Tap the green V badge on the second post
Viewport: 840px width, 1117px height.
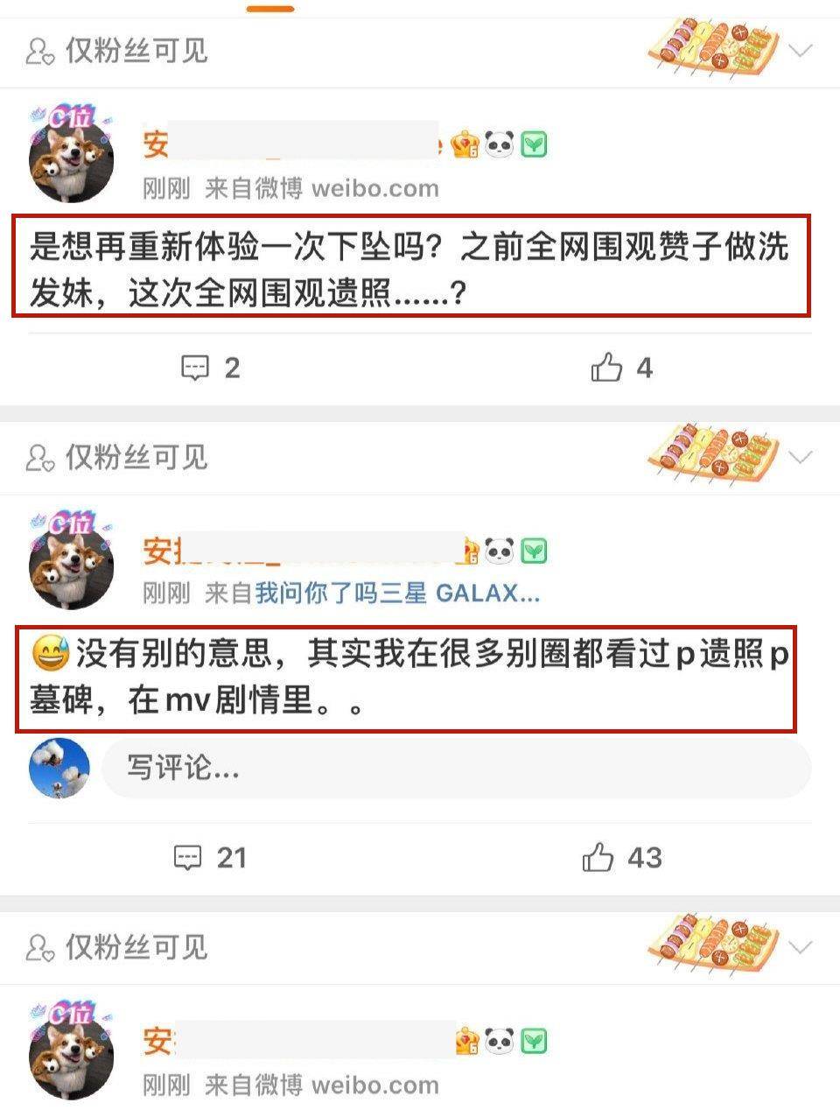534,551
